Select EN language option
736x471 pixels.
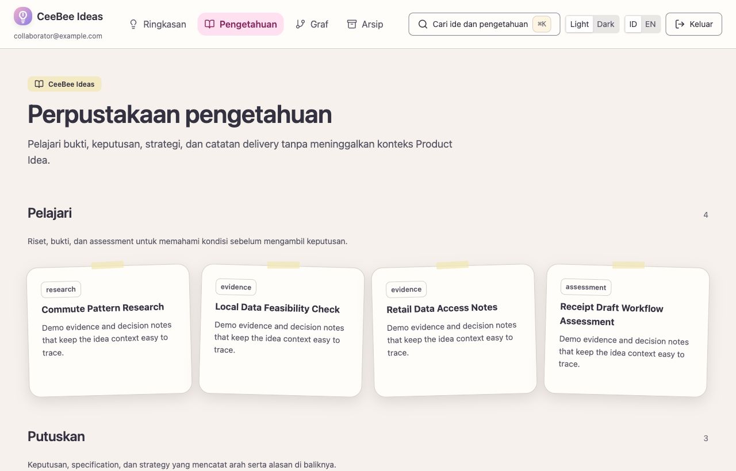(x=650, y=24)
